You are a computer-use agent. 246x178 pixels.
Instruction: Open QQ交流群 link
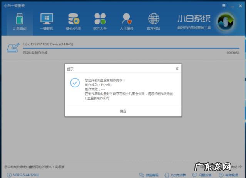click(175, 175)
